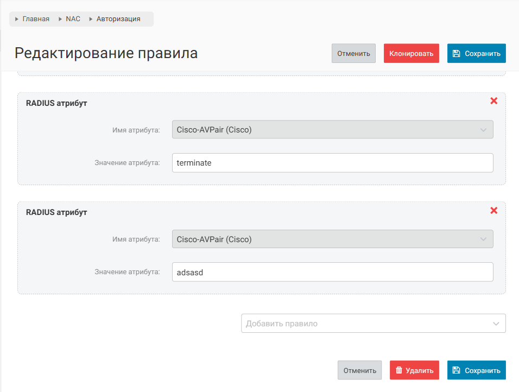This screenshot has width=519, height=392.
Task: Open the Авторизация breadcrumb link
Action: coord(118,19)
